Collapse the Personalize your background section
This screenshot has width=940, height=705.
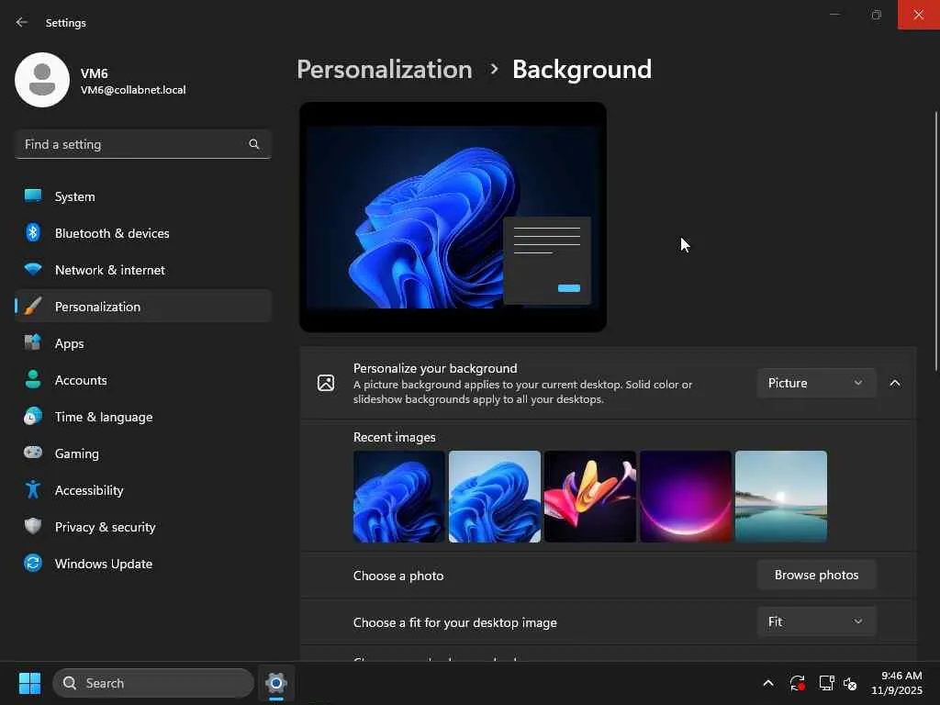(x=895, y=383)
